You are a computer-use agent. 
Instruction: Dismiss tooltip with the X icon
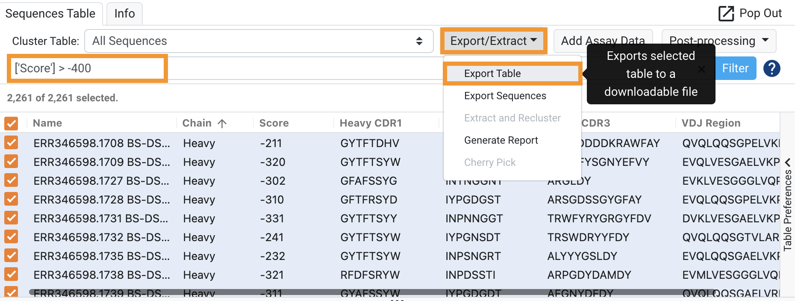(x=701, y=69)
